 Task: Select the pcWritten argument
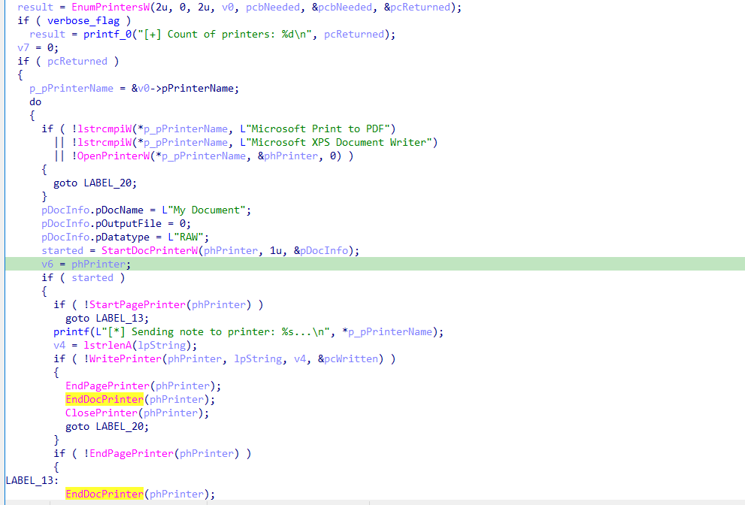tap(350, 358)
